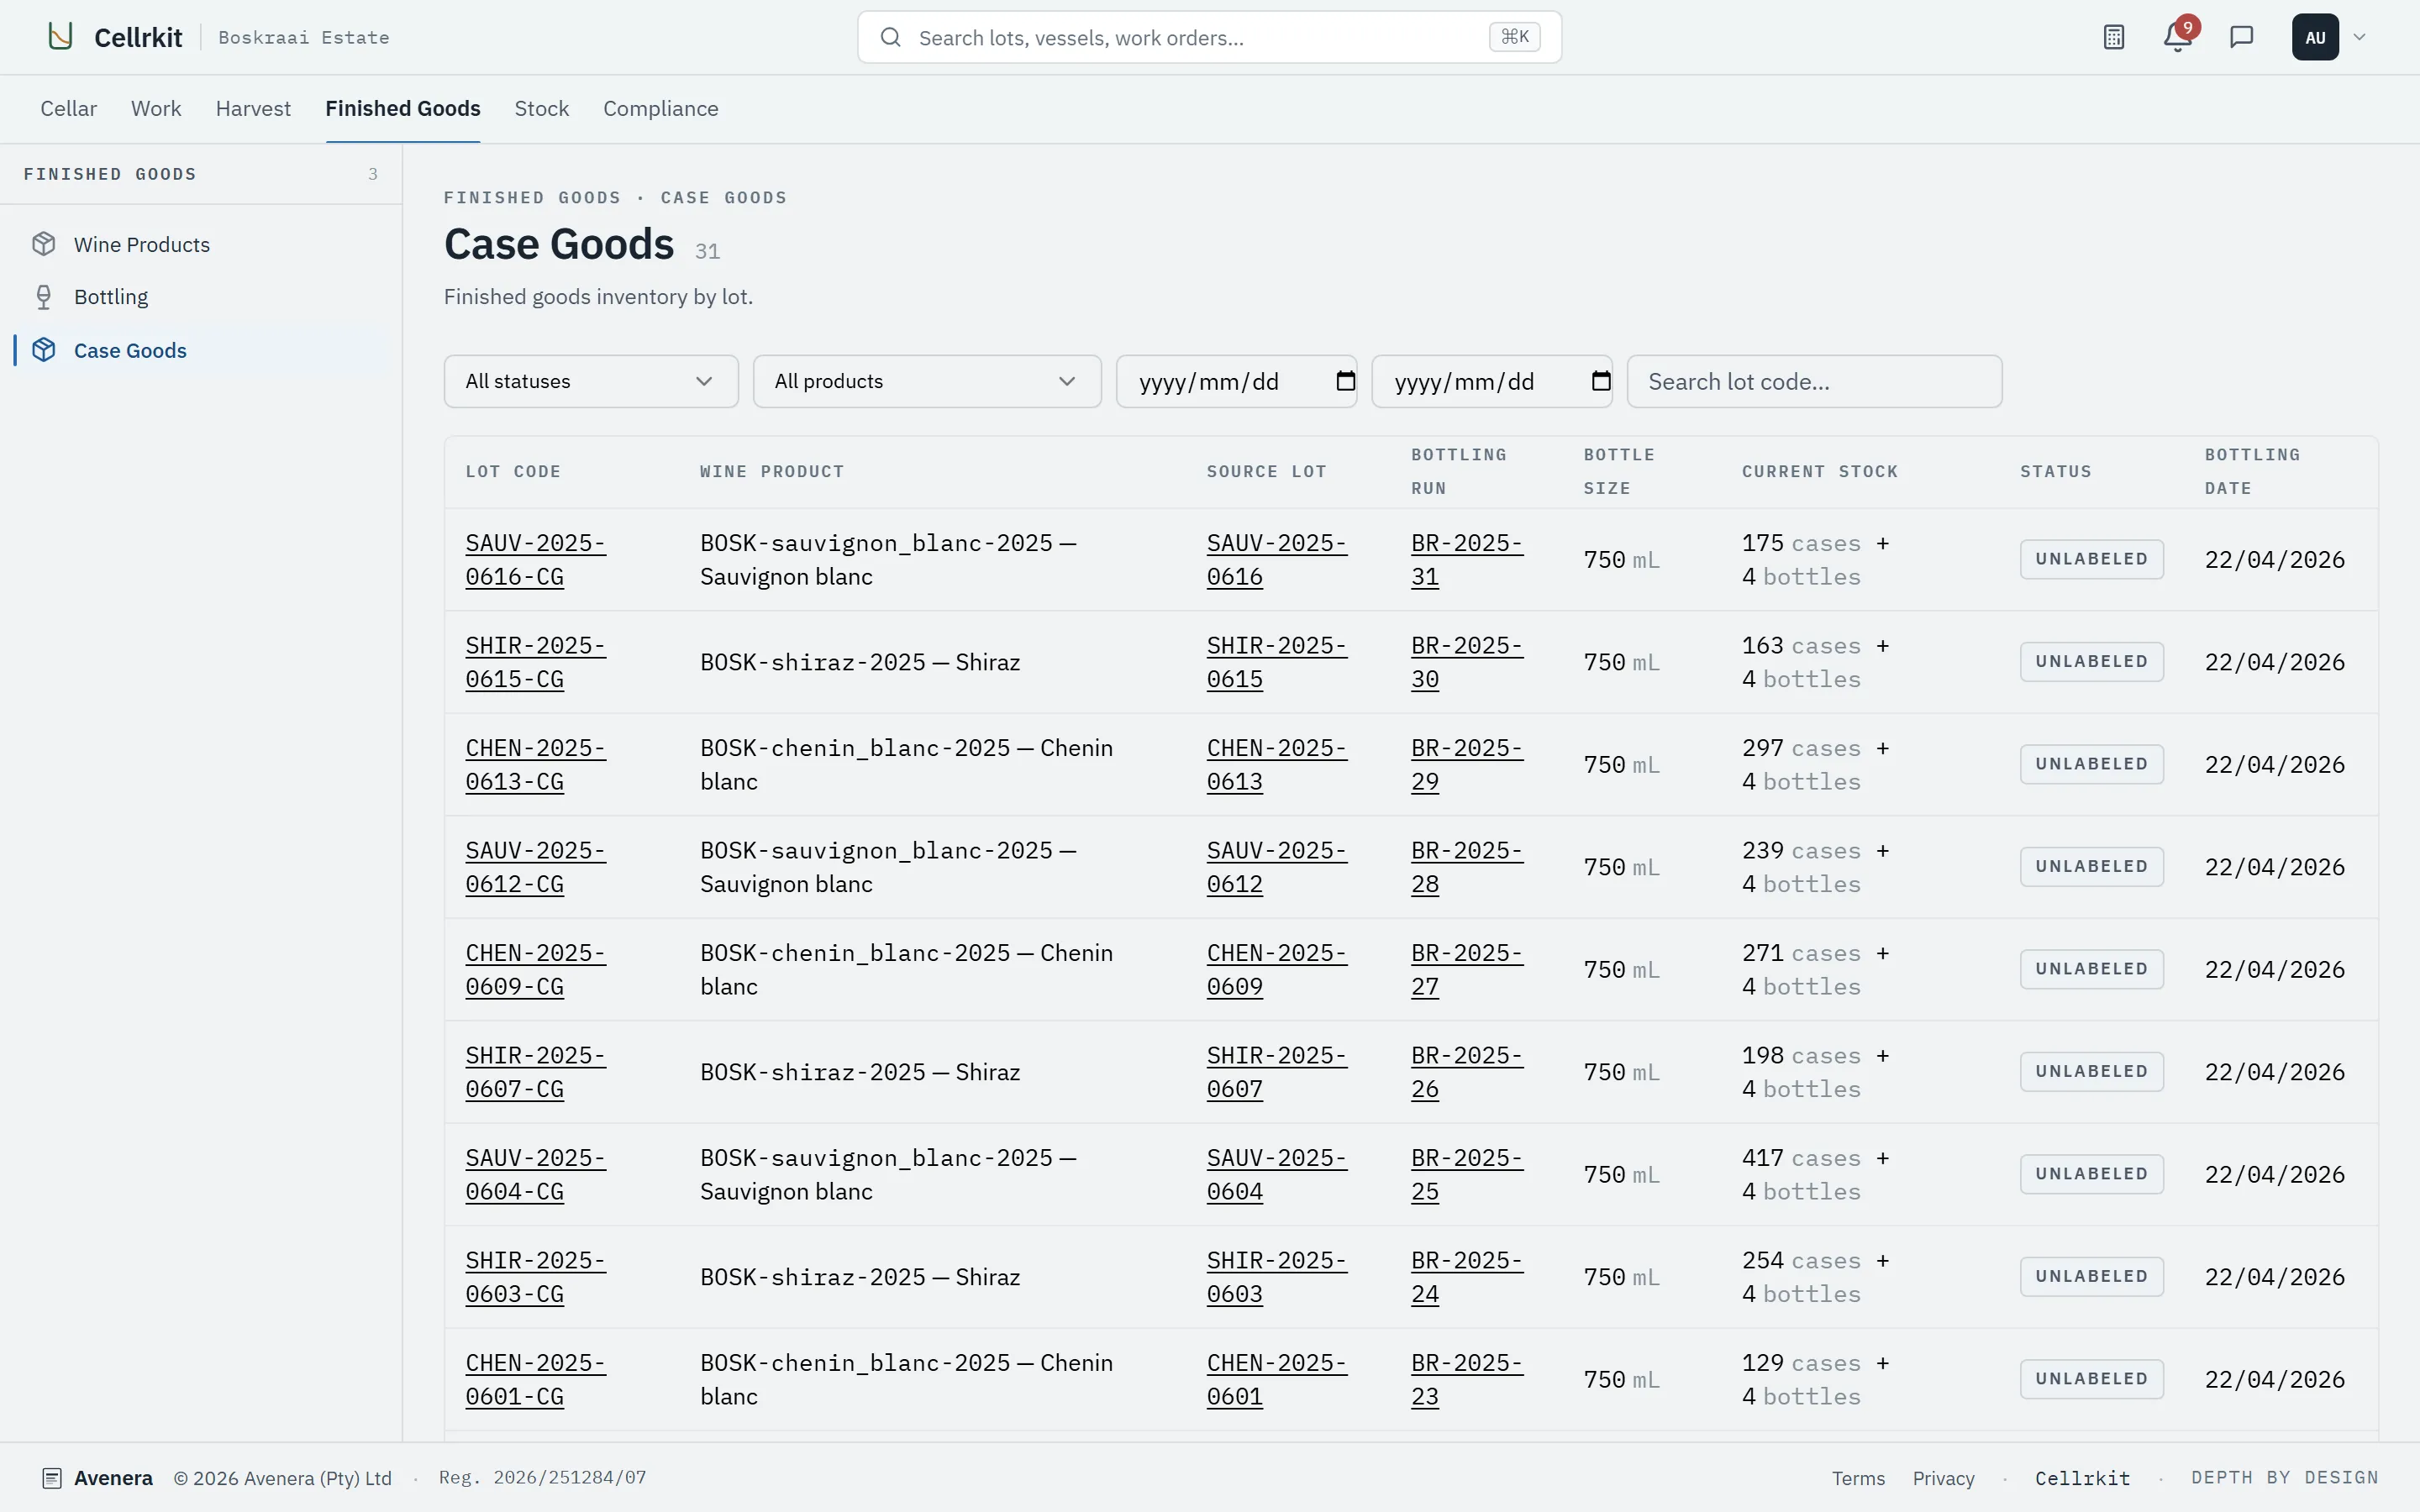Click the Boskraai Estate name
Image resolution: width=2420 pixels, height=1512 pixels.
point(304,37)
